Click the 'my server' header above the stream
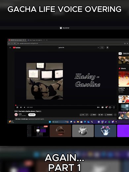 [64, 28]
